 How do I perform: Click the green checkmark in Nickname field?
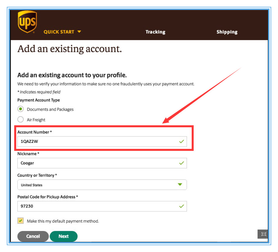[x=181, y=163]
